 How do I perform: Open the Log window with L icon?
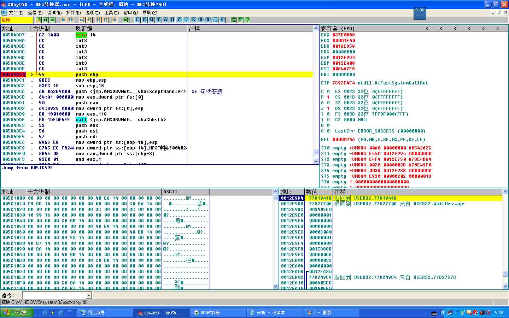point(137,20)
